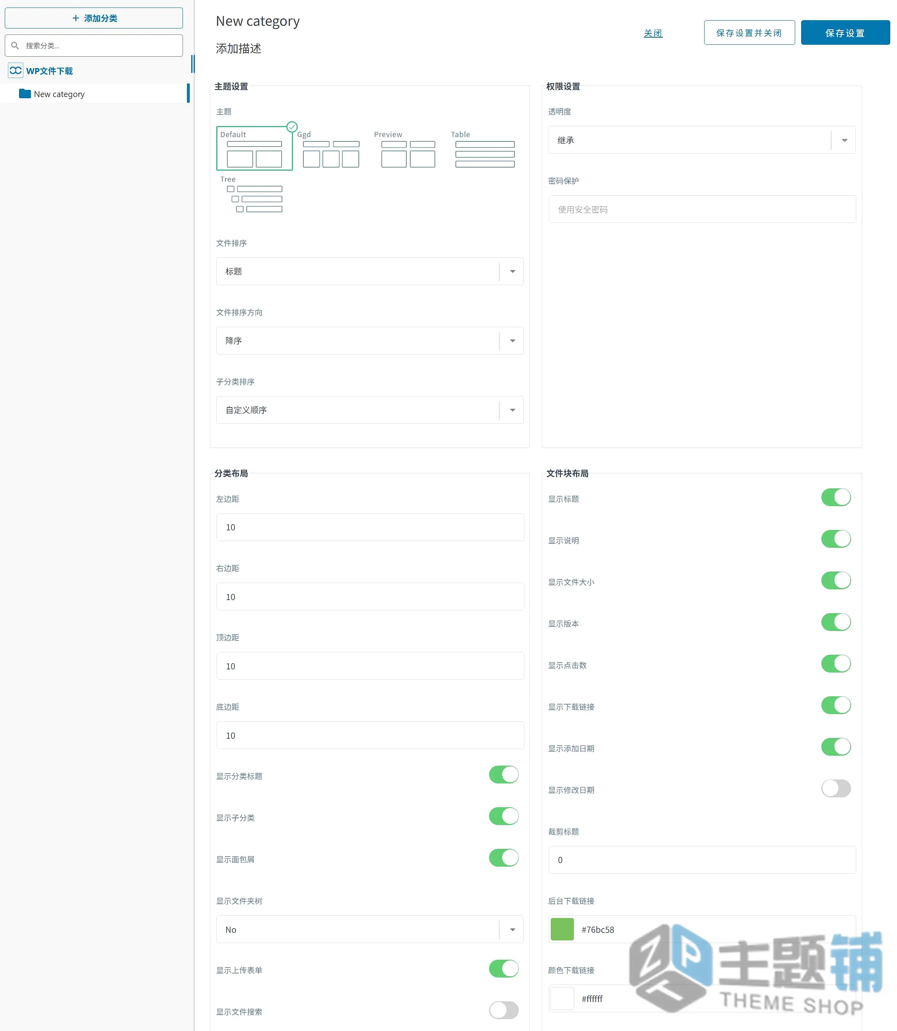
Task: Toggle 显示标题 switch
Action: (836, 497)
